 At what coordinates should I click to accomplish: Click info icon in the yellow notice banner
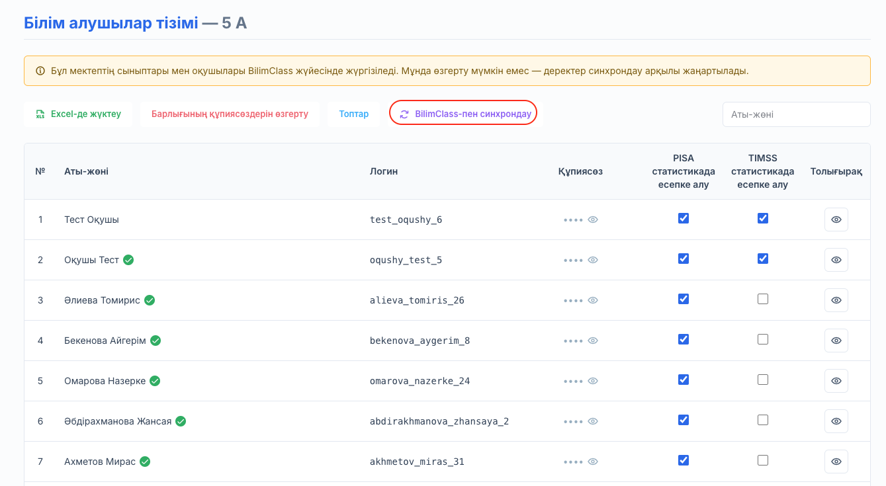click(x=40, y=71)
